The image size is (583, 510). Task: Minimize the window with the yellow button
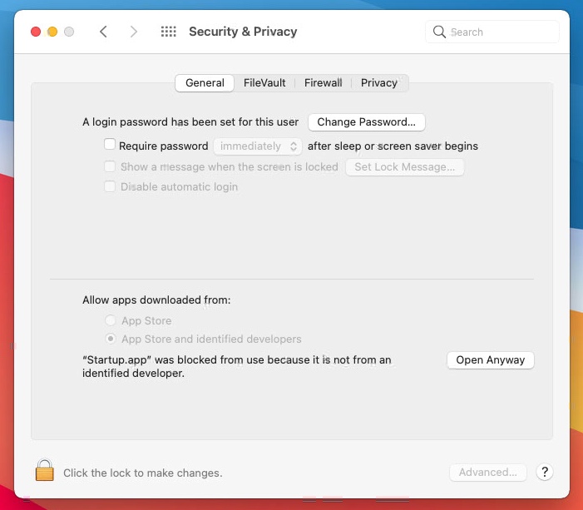tap(52, 32)
